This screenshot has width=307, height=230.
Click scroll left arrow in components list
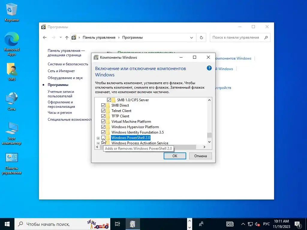(97, 147)
